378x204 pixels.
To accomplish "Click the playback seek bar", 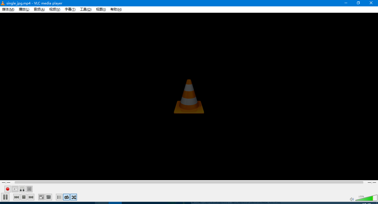I will tap(189, 182).
